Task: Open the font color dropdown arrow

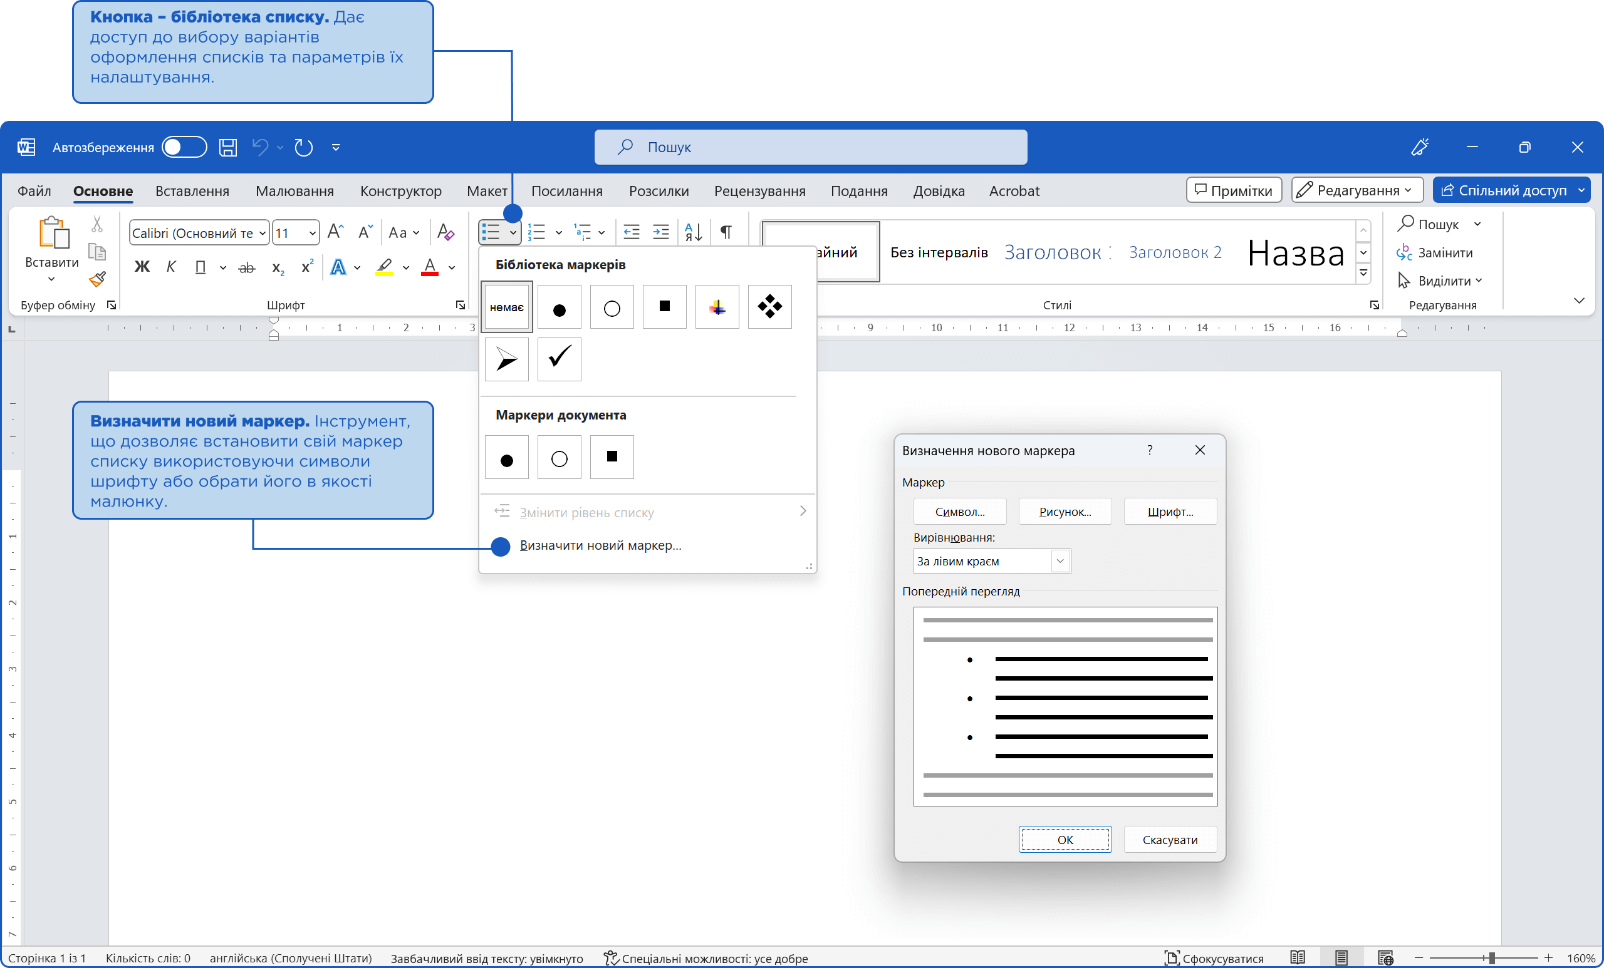Action: coord(452,267)
